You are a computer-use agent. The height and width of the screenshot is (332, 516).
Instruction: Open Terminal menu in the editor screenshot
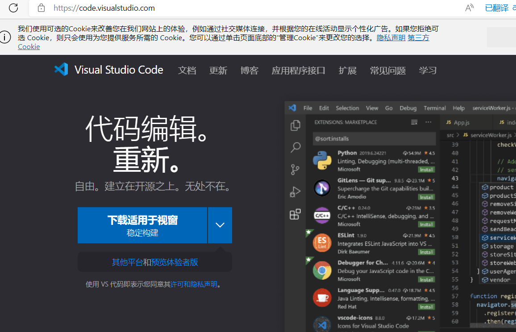click(x=435, y=108)
